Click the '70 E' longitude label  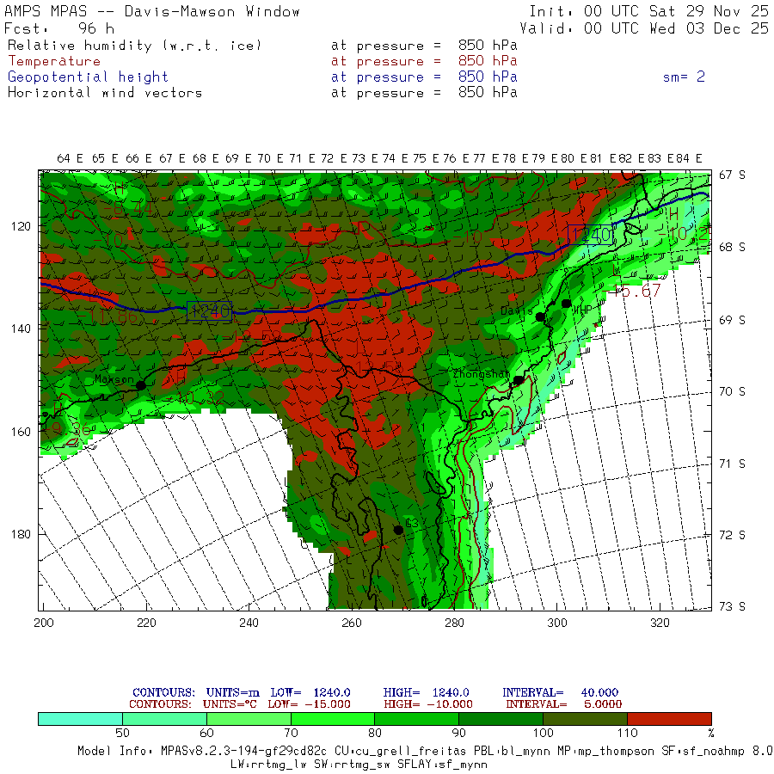(270, 158)
